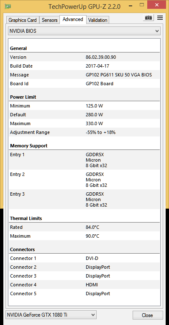Viewport: 169px width, 325px height.
Task: Select the Connectors section header
Action: pyautogui.click(x=22, y=249)
